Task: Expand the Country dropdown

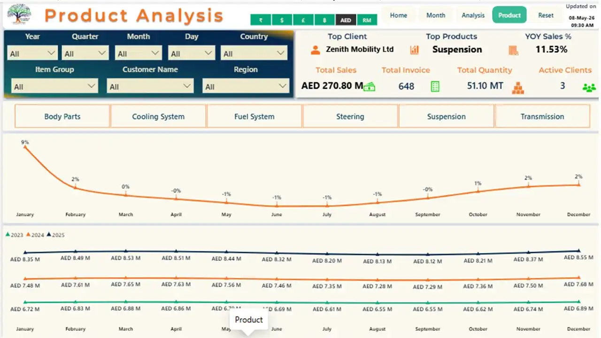Action: click(254, 54)
